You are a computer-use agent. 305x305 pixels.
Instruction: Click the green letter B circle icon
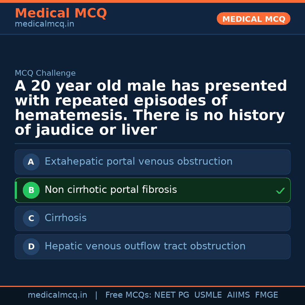point(31,190)
